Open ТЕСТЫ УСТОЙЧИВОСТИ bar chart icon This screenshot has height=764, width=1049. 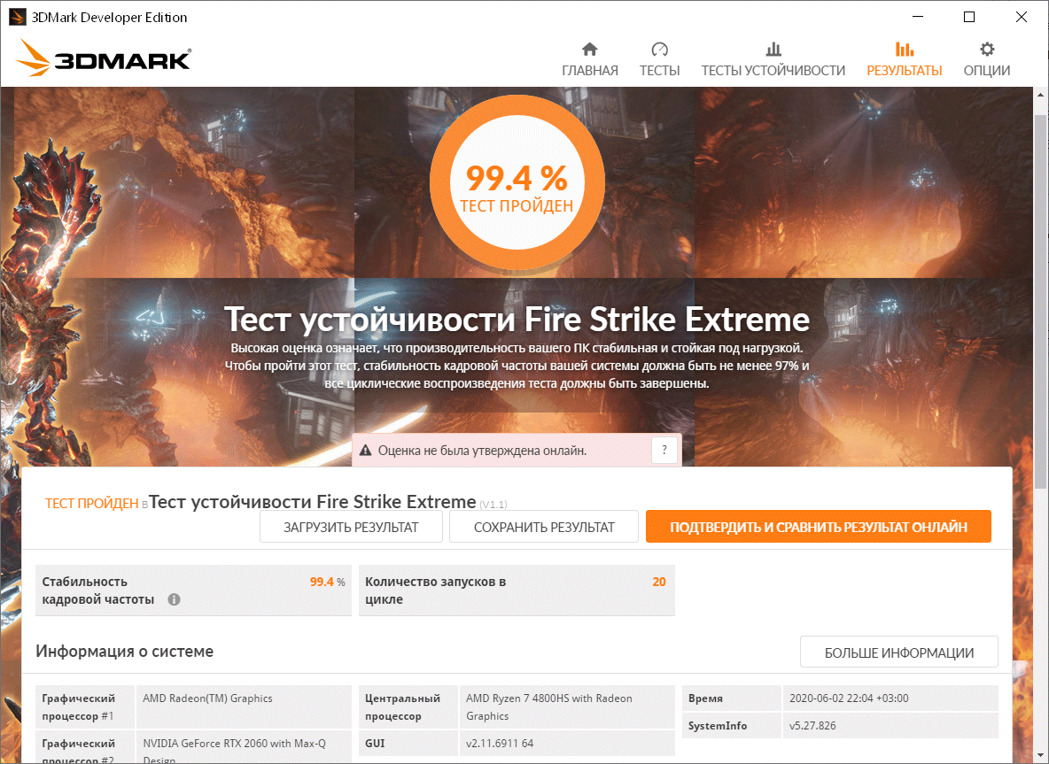click(773, 50)
